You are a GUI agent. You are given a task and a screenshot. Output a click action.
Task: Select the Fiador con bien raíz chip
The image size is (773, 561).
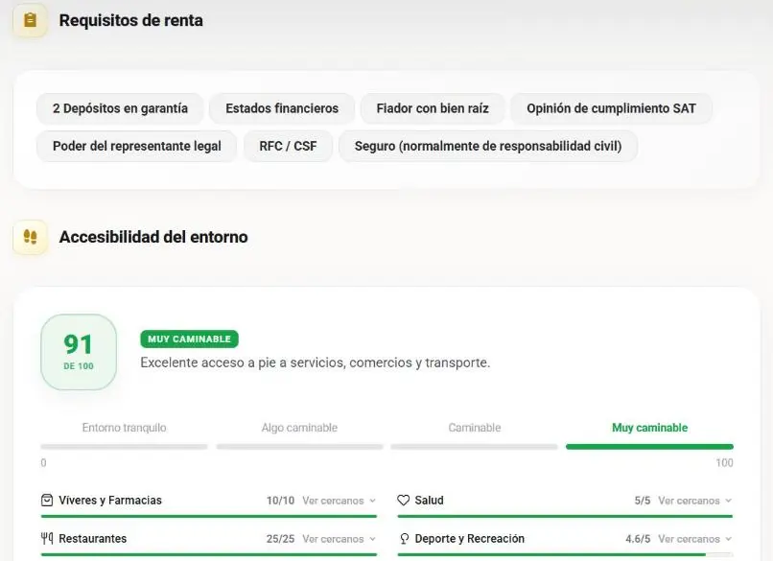pyautogui.click(x=433, y=108)
